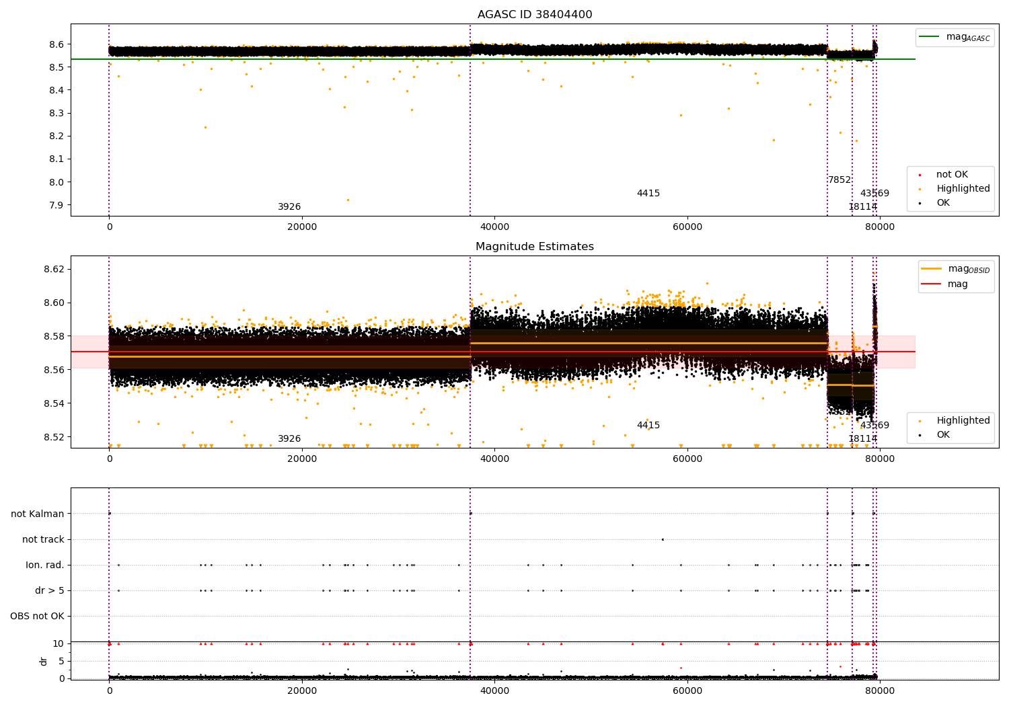
Task: Click the 8.6 tick on the top plot
Action: pyautogui.click(x=57, y=45)
